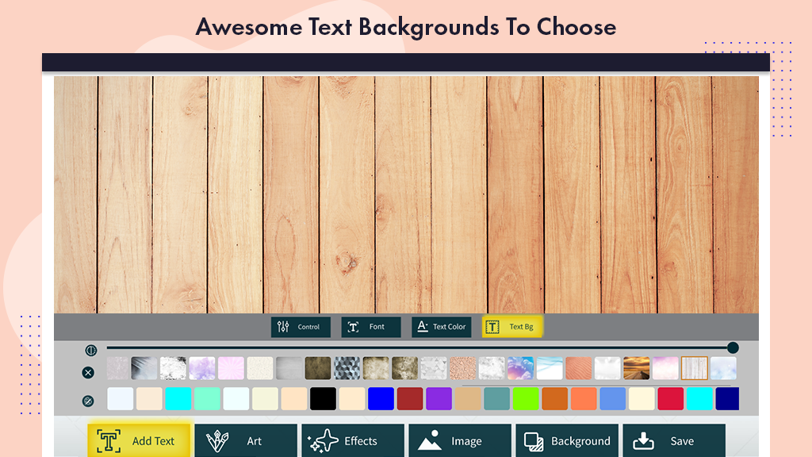Select the teal gray-green color swatch
Viewport: 812px width, 457px height.
point(497,399)
